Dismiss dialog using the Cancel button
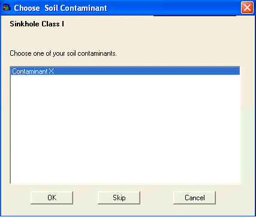The height and width of the screenshot is (217, 256). 194,198
